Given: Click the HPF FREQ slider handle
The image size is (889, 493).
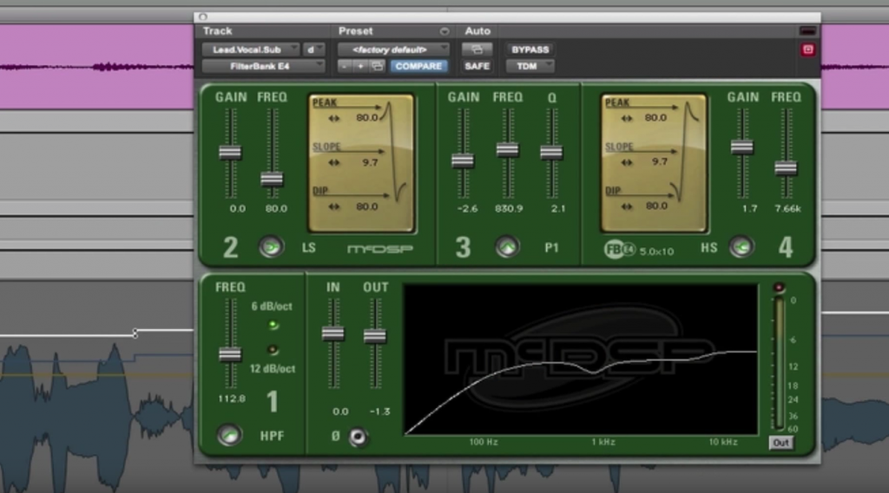Looking at the screenshot, I should (230, 355).
